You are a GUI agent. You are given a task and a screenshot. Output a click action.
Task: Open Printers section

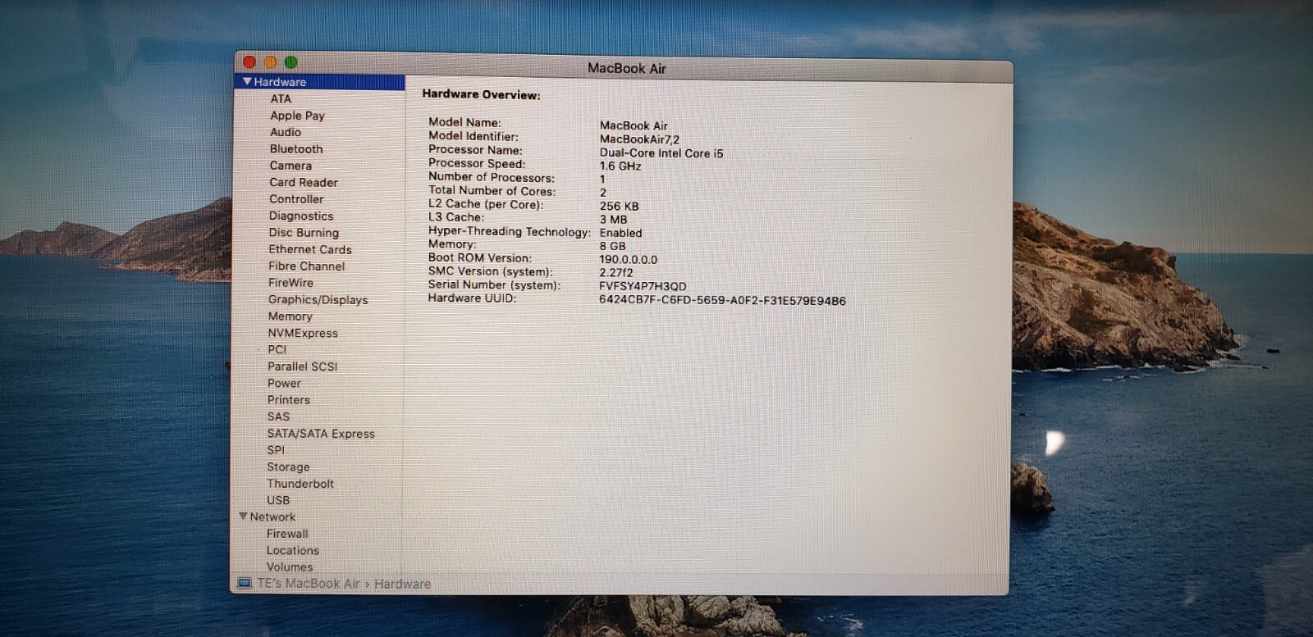pyautogui.click(x=289, y=400)
